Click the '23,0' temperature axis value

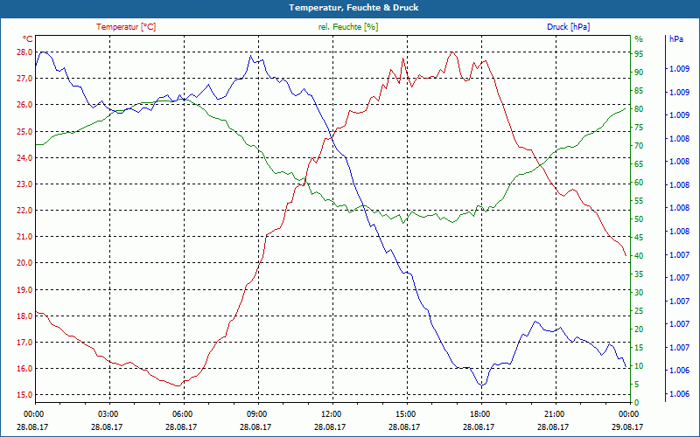pos(24,184)
